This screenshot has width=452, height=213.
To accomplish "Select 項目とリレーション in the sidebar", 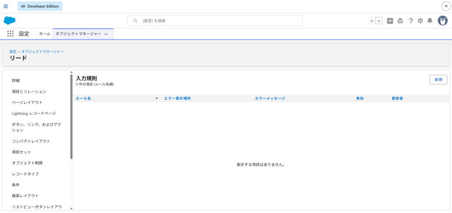I will 29,92.
